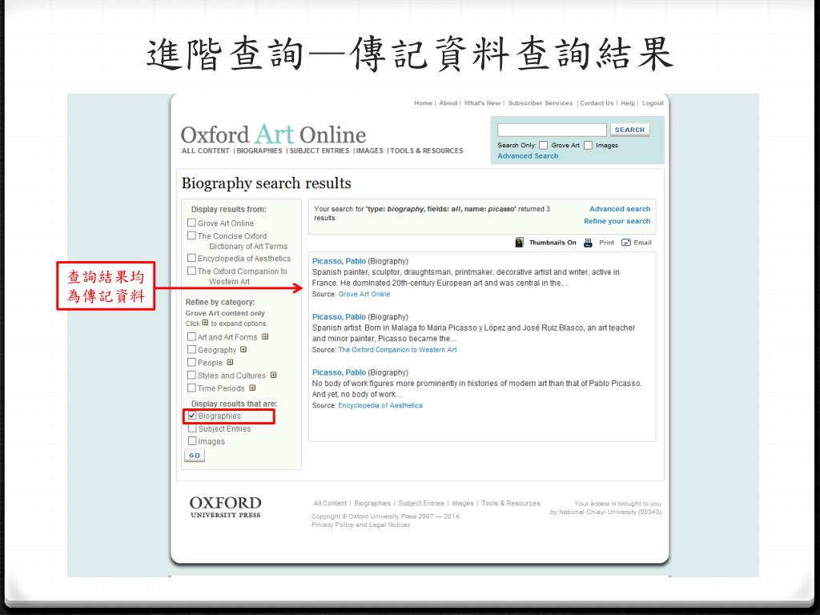Check the Time Periods checkbox
This screenshot has width=820, height=615.
coord(192,388)
